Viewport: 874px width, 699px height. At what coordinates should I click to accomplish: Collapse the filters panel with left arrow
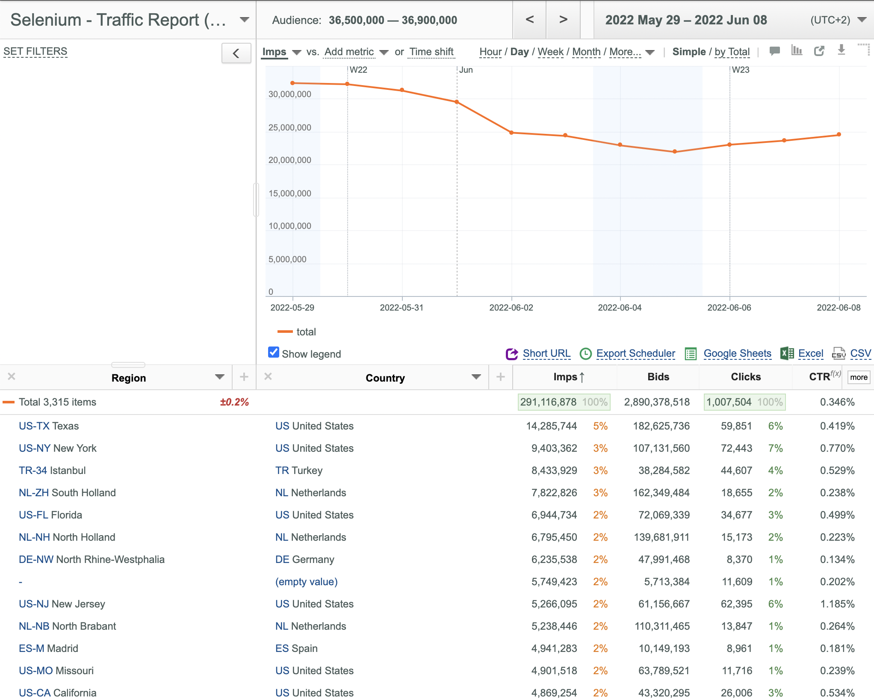(x=236, y=53)
